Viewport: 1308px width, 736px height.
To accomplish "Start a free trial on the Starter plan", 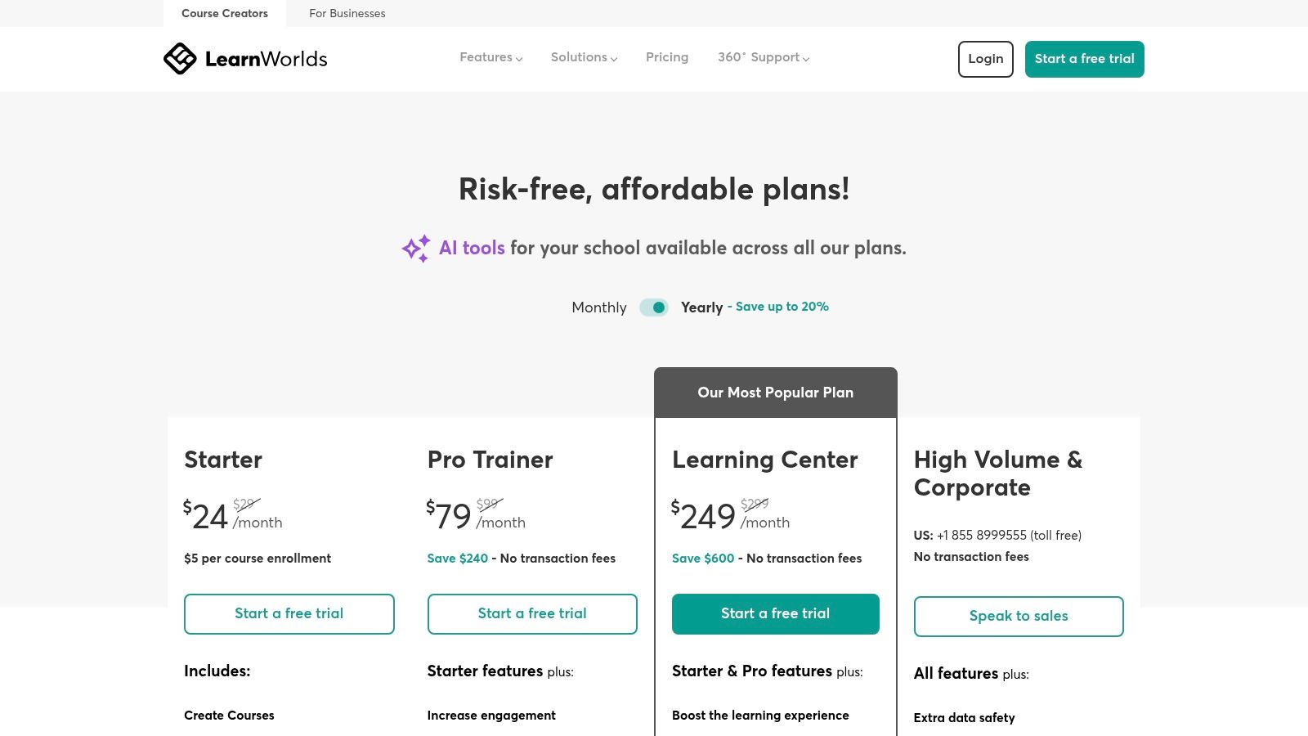I will click(x=289, y=613).
